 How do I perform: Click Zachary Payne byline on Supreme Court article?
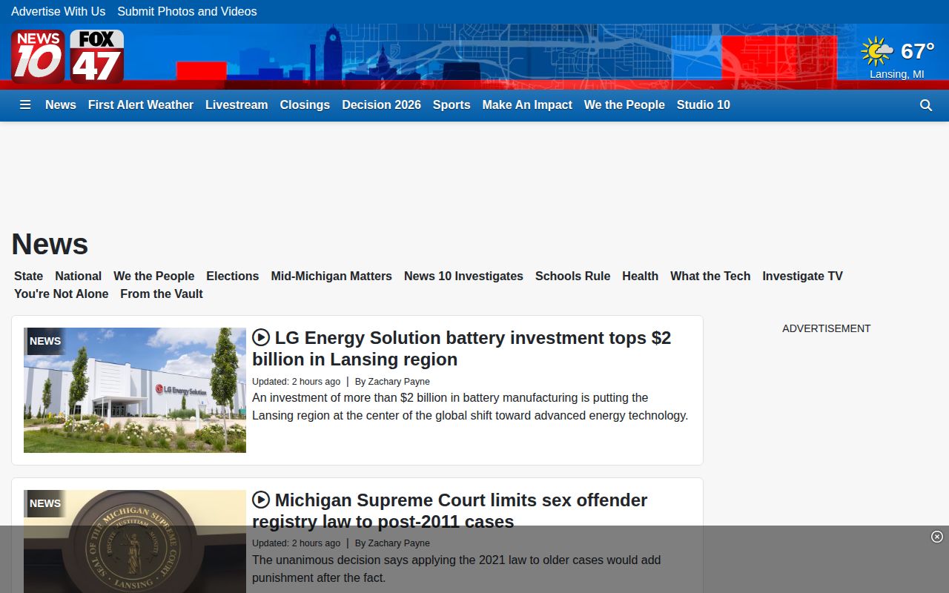[x=399, y=543]
